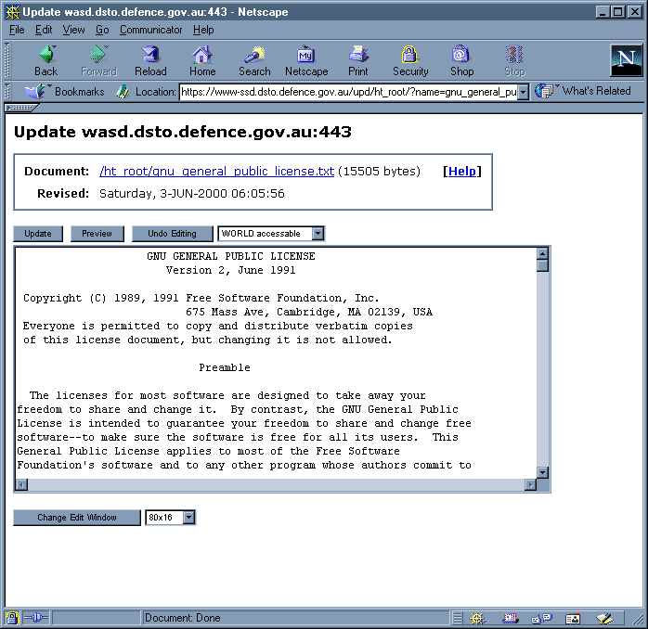Viewport: 648px width, 629px height.
Task: Click inside the license text editing area
Action: click(276, 363)
